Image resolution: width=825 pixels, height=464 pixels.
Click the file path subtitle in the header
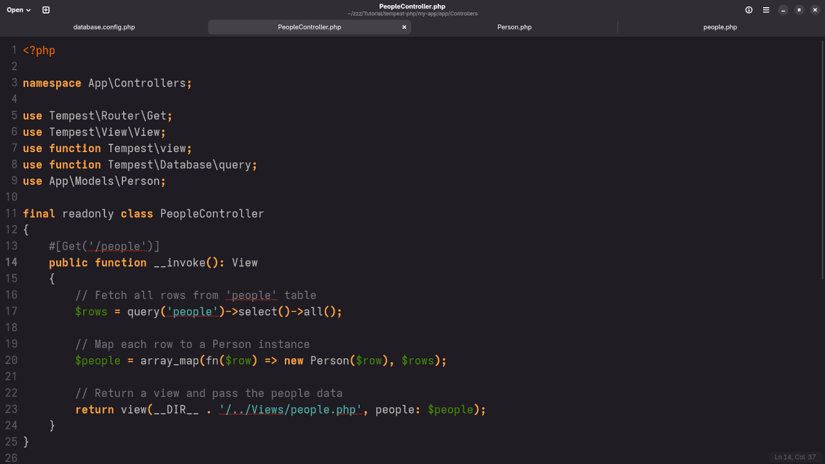(x=412, y=14)
